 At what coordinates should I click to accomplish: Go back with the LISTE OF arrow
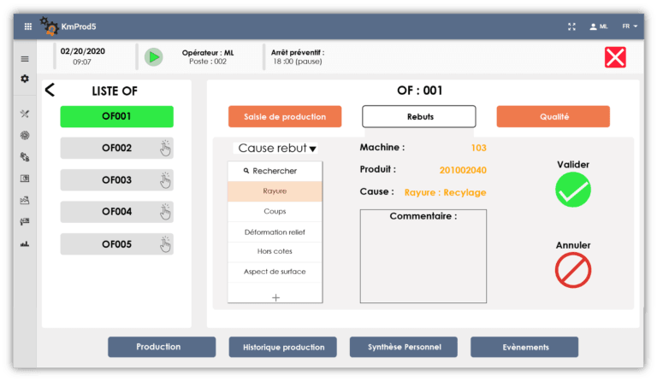tap(50, 90)
